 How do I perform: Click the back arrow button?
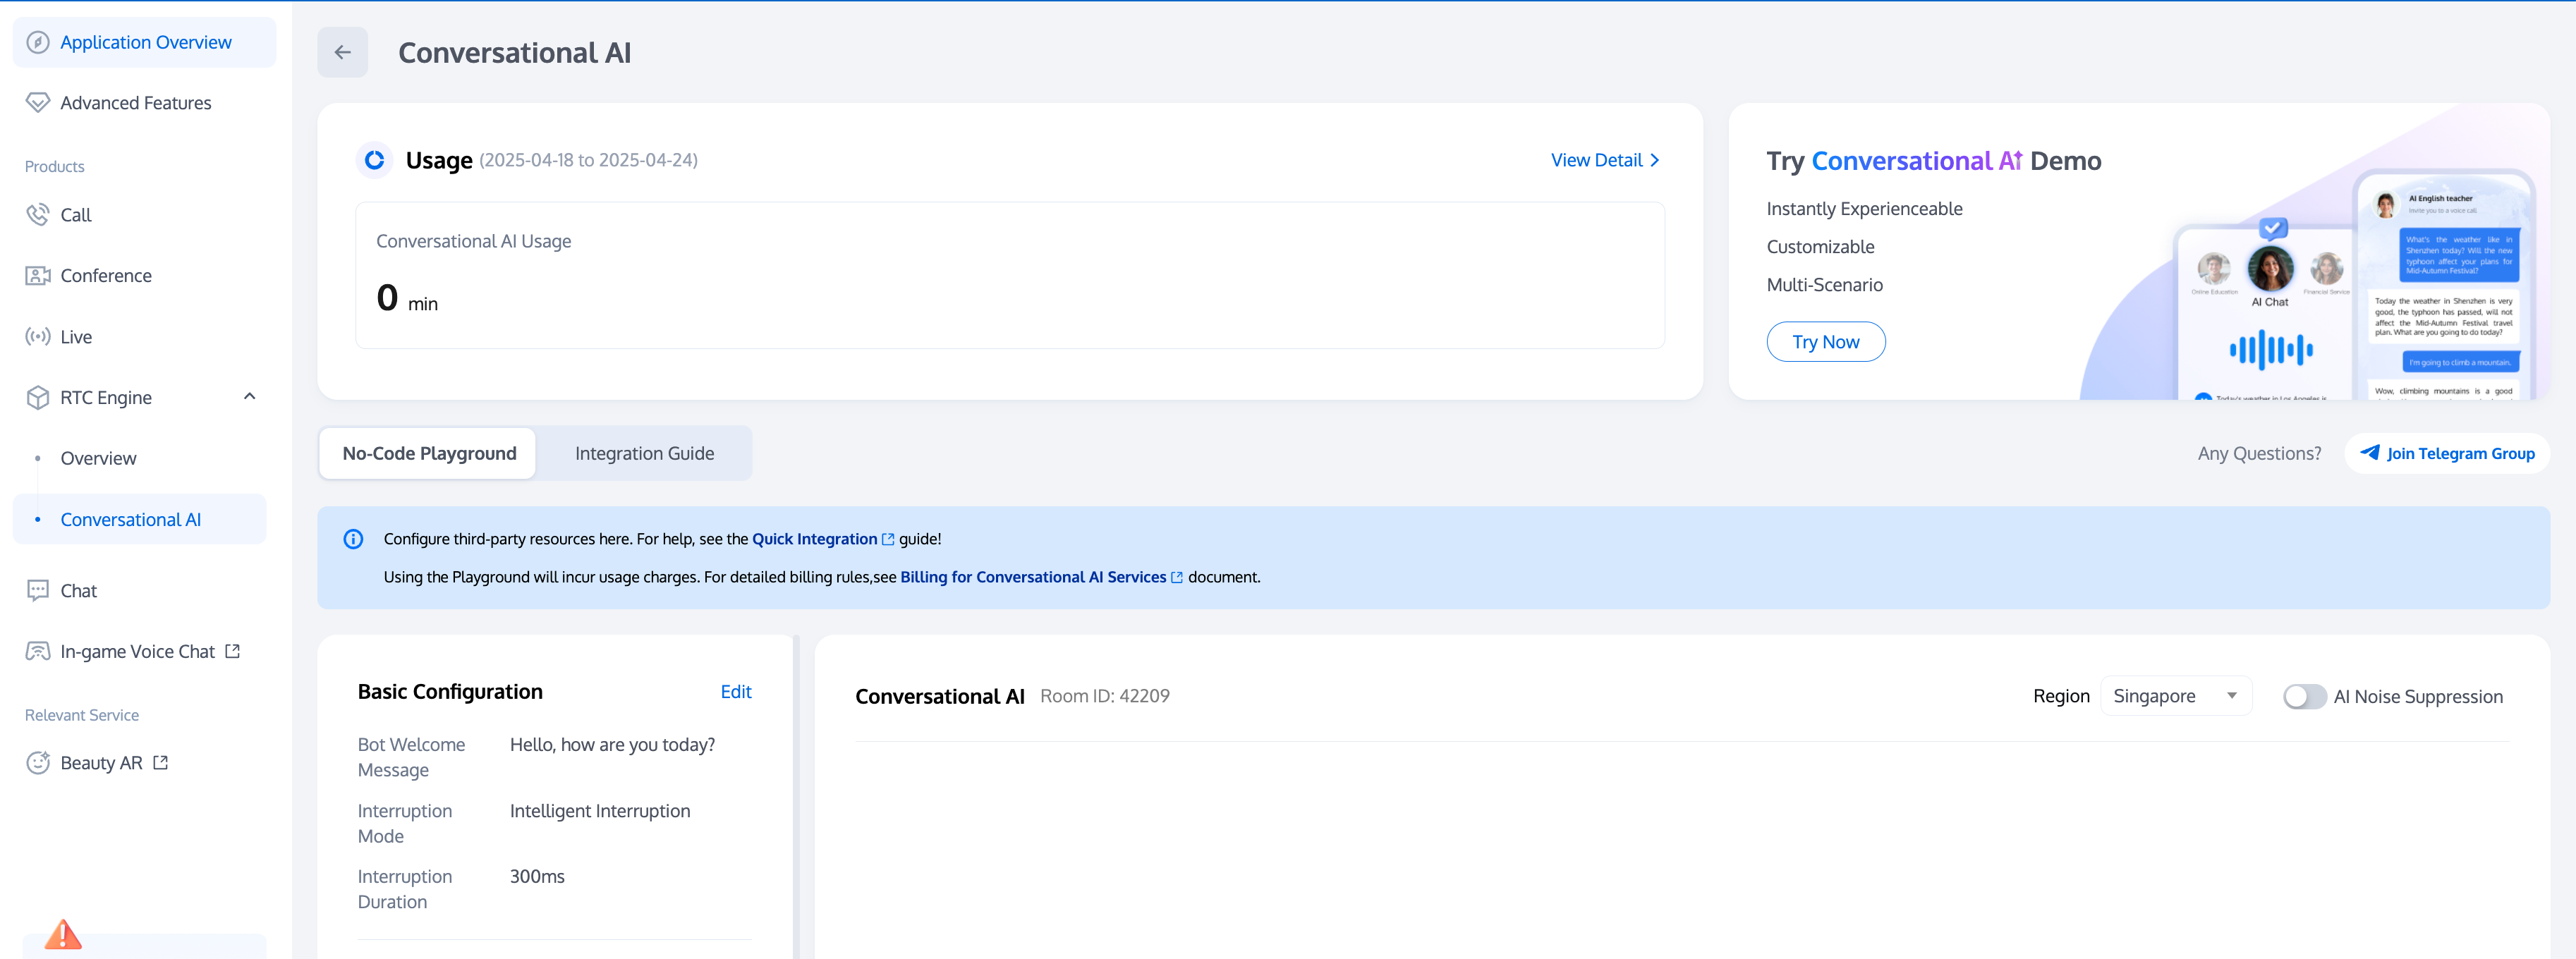[x=342, y=52]
